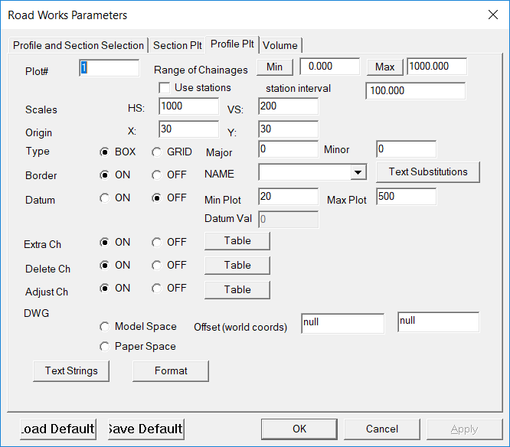Close the Road Works Parameters dialog
This screenshot has height=447, width=510.
(x=492, y=15)
